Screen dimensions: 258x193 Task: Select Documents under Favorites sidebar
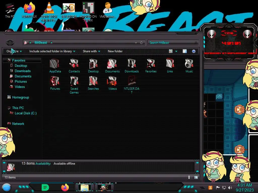tap(23, 76)
